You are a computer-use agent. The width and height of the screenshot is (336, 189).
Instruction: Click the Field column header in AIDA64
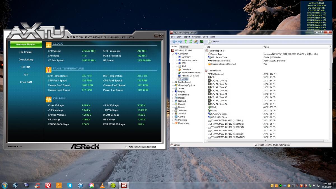point(234,47)
